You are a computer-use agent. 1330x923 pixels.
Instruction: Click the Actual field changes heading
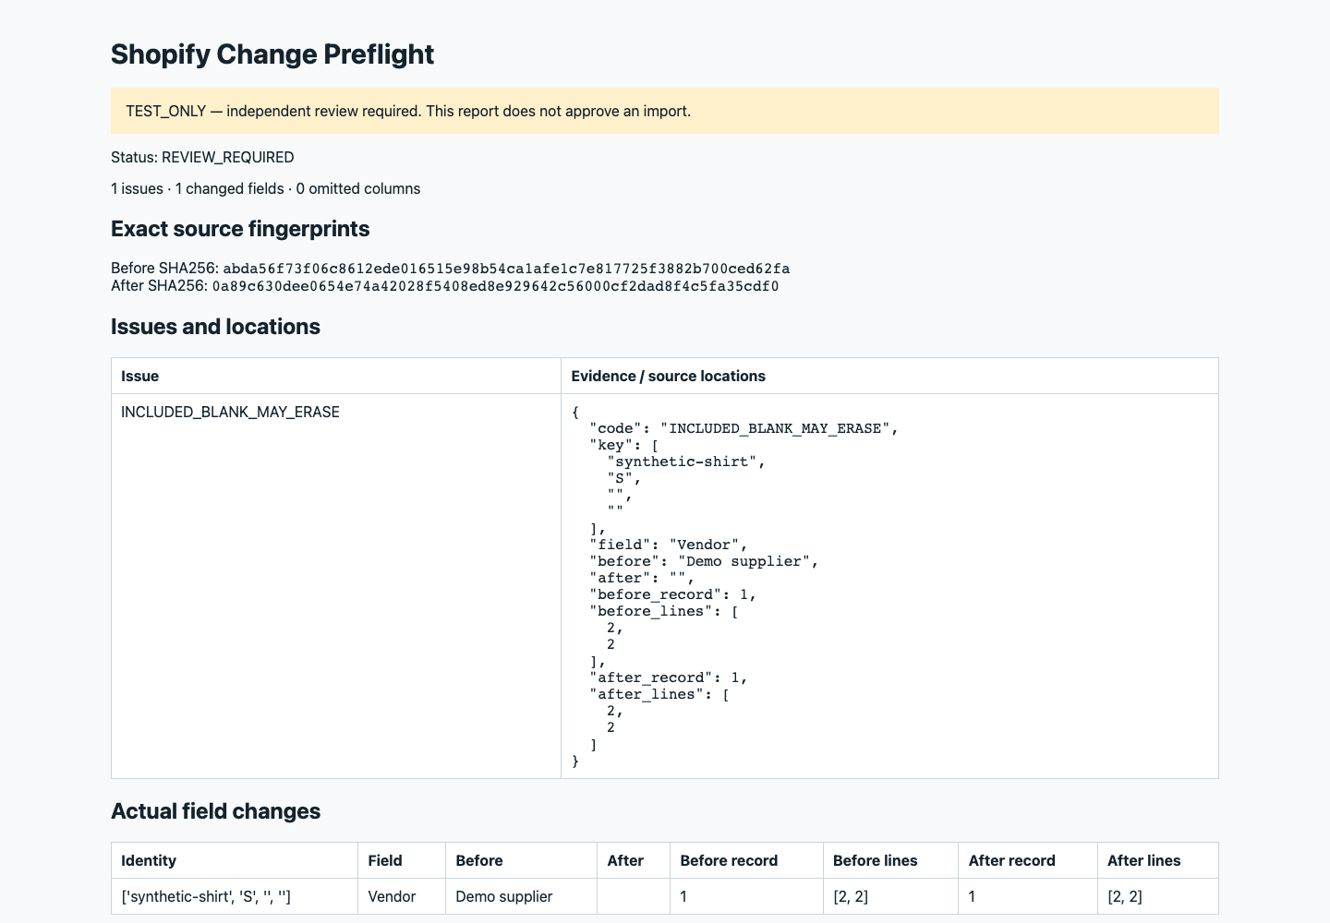click(x=215, y=811)
